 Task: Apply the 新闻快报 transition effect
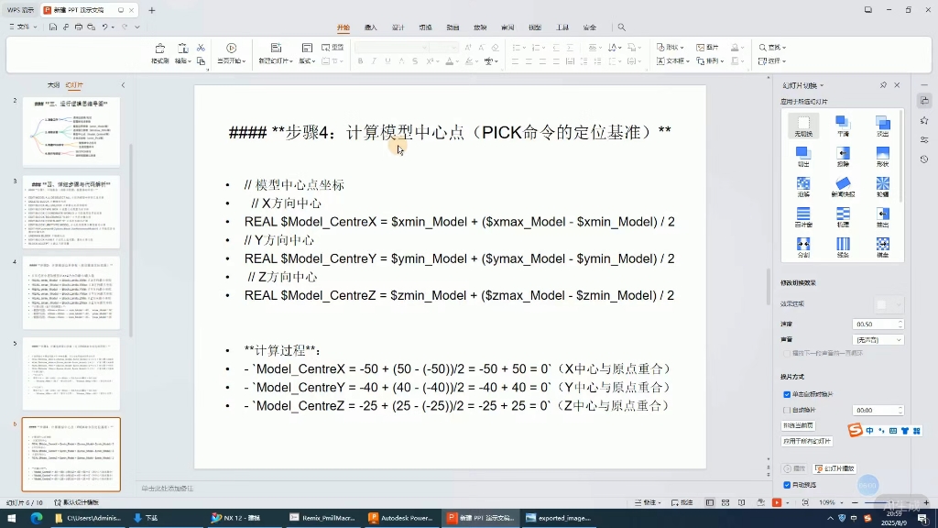[843, 187]
